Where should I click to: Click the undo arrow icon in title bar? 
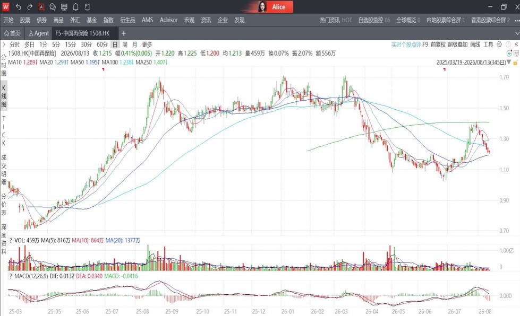tap(18, 6)
